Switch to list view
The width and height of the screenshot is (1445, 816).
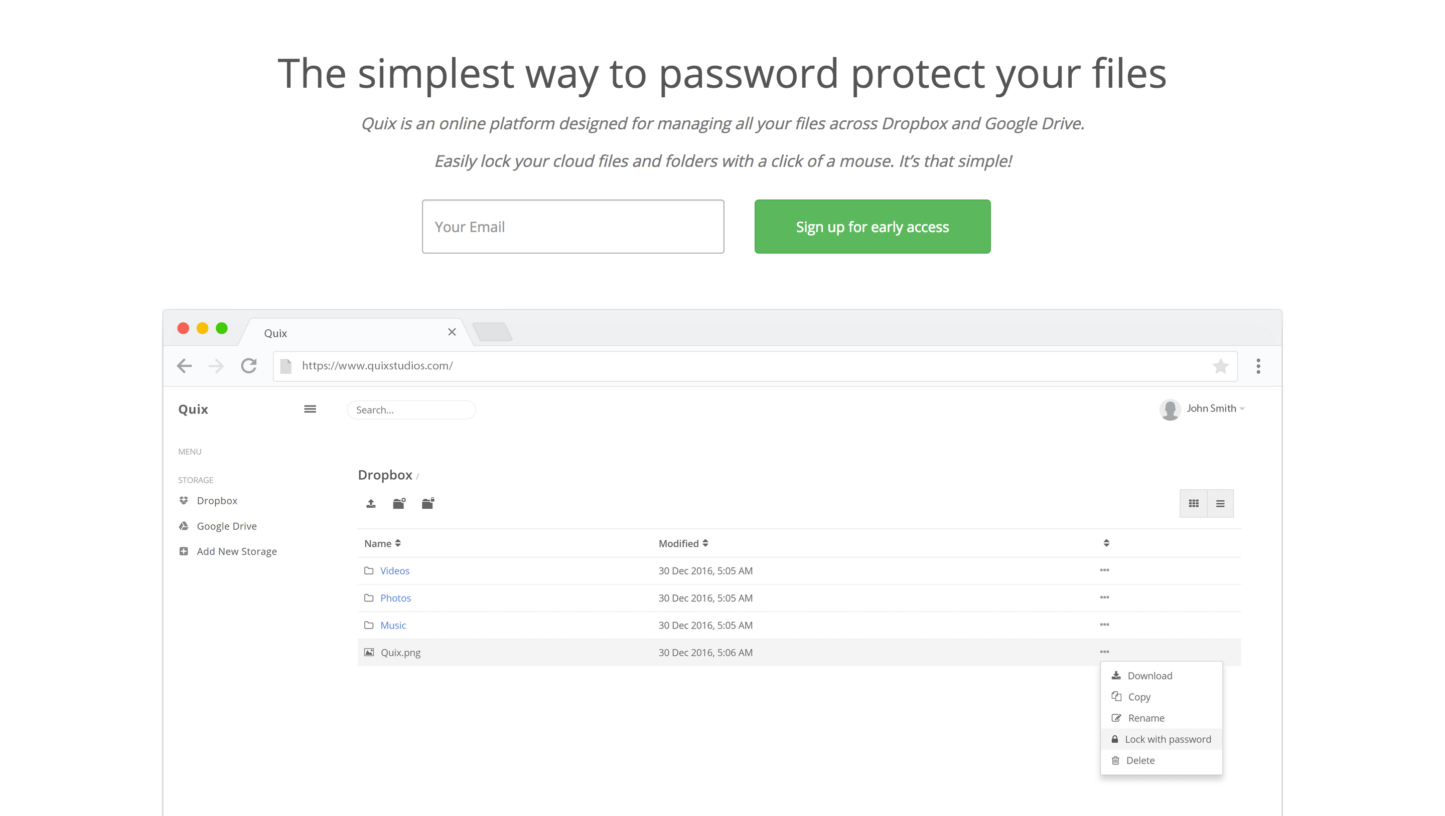click(x=1220, y=503)
